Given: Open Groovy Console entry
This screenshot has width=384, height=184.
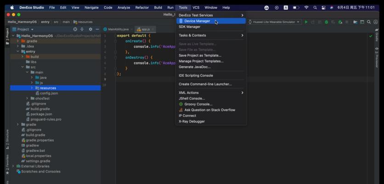Looking at the screenshot, I should (x=211, y=104).
